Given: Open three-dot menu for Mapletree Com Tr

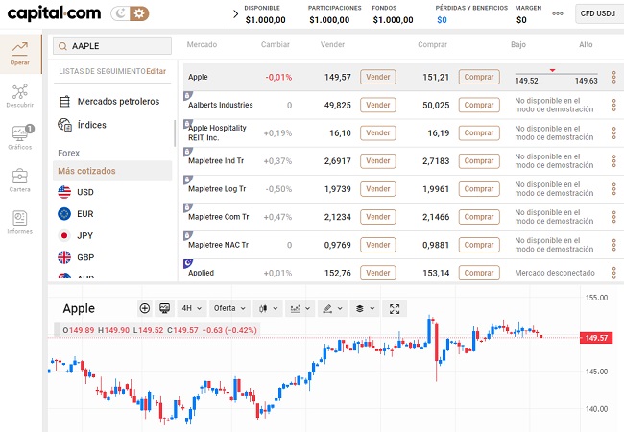Looking at the screenshot, I should [614, 217].
